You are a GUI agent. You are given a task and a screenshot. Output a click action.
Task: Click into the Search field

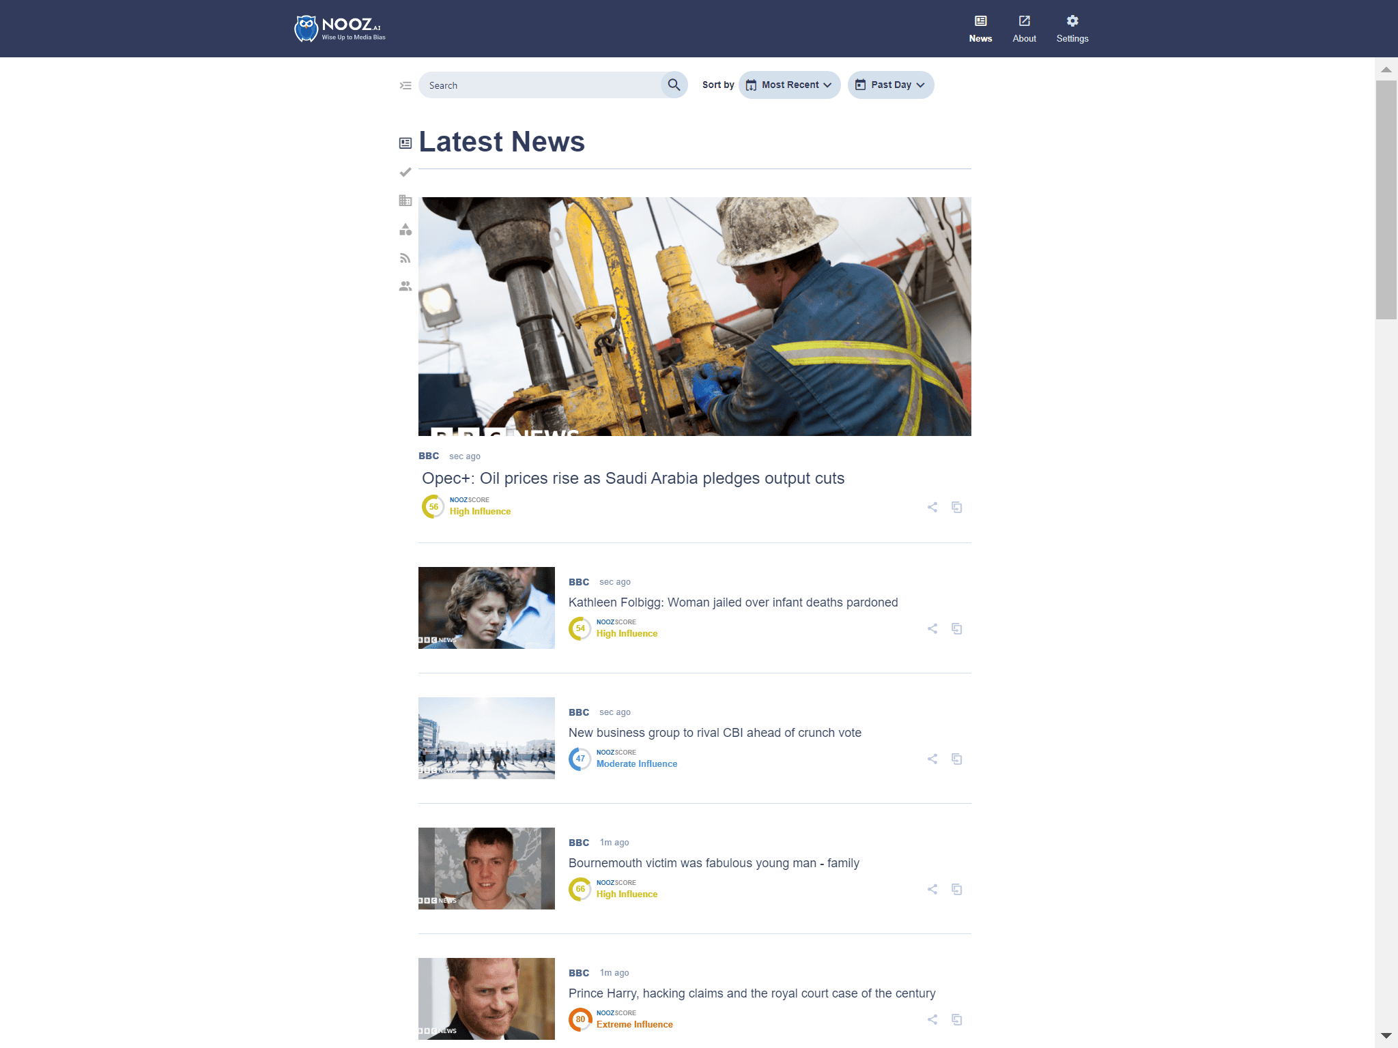[539, 85]
